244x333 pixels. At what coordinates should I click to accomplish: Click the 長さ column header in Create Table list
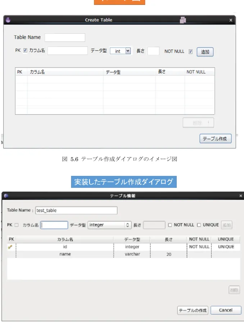click(x=170, y=72)
